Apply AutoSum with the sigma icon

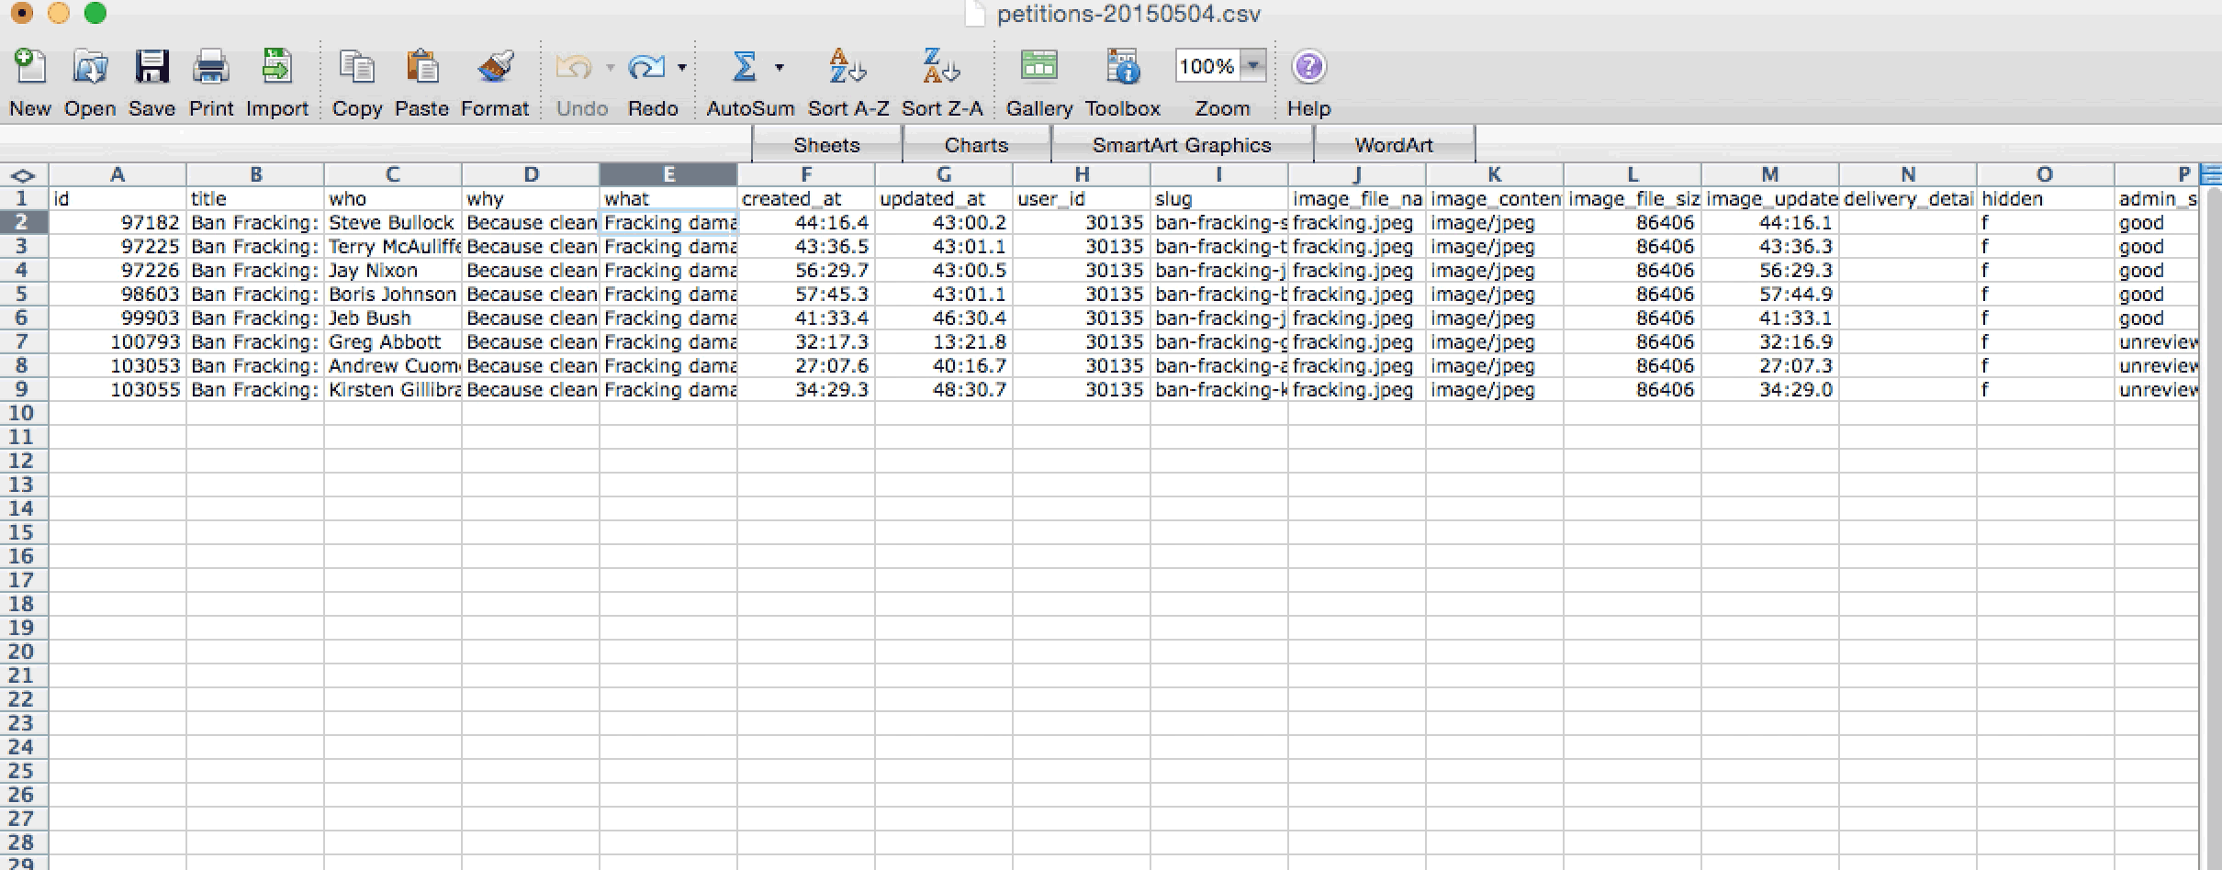[x=745, y=67]
